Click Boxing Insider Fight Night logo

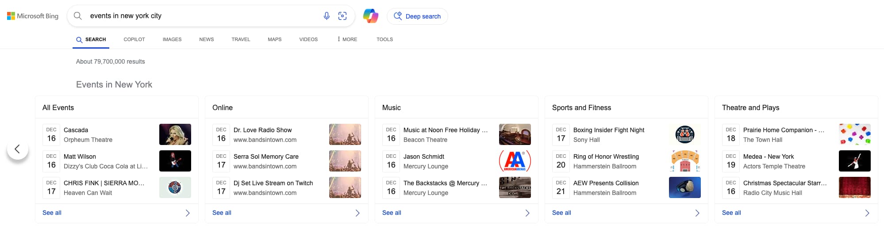(x=685, y=134)
